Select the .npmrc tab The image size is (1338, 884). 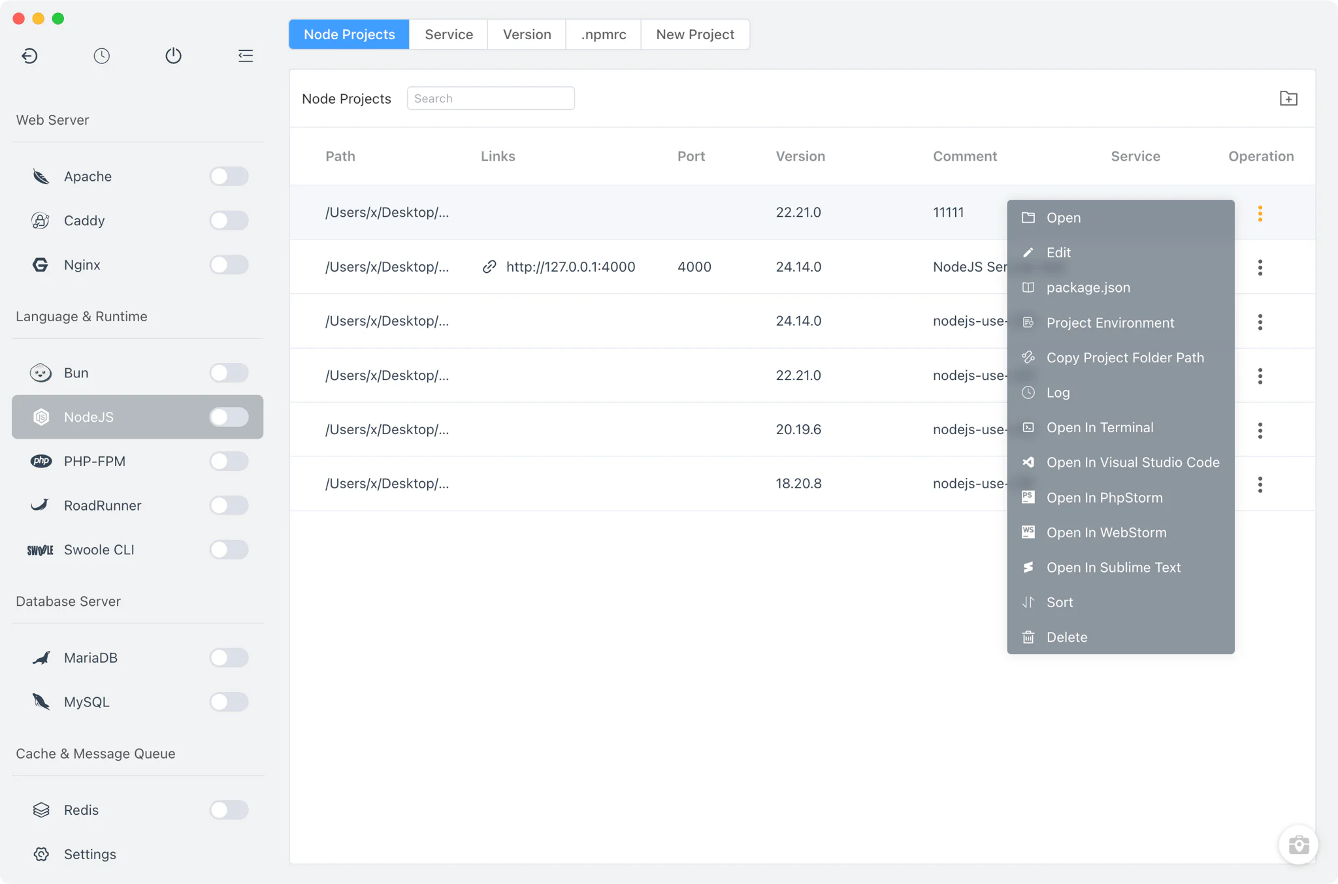(x=604, y=34)
